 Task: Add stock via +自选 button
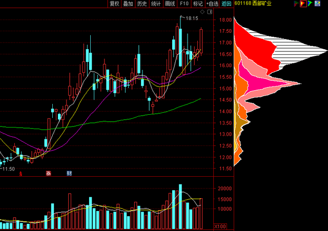(212, 4)
